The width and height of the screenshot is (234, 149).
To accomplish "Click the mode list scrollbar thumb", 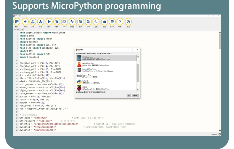I will click(x=138, y=73).
